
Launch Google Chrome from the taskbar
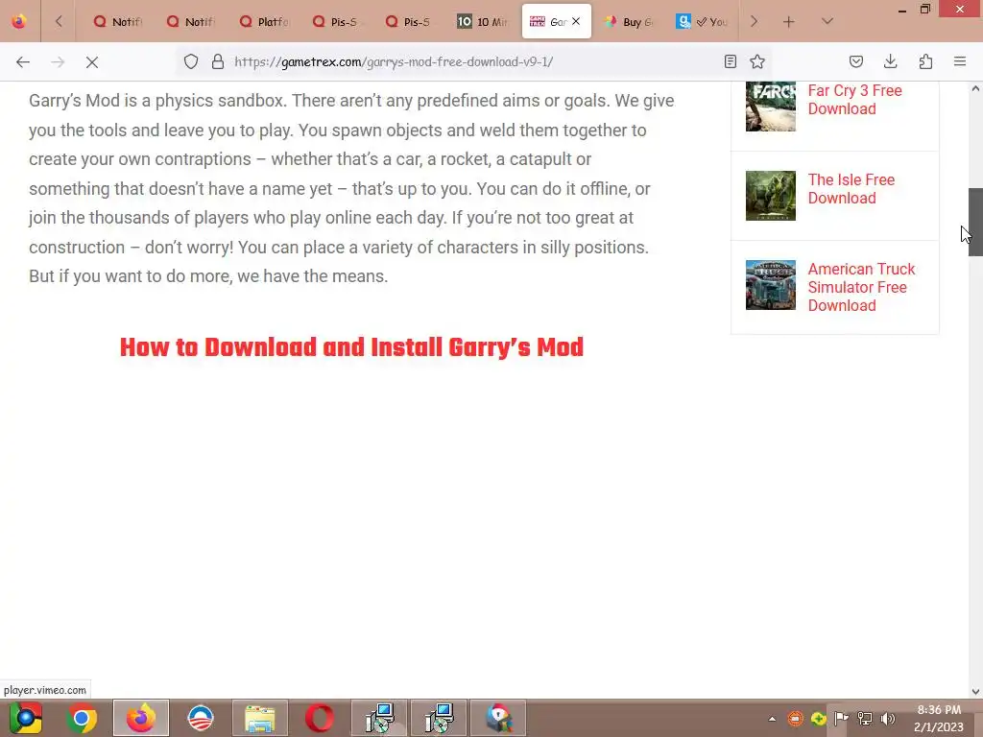[x=82, y=718]
